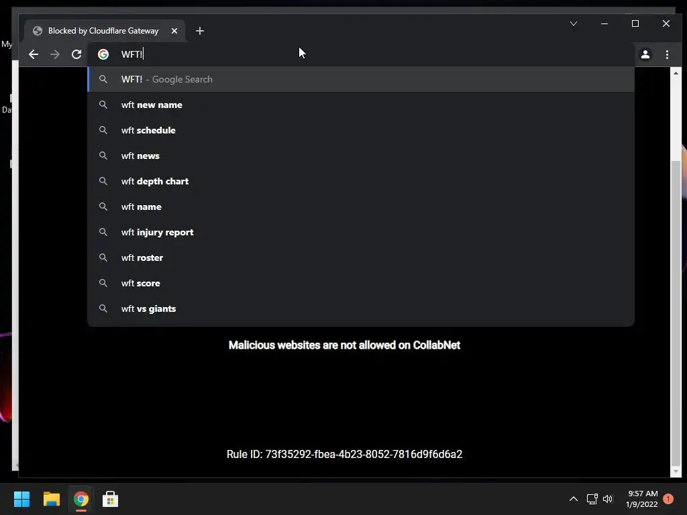Open the notification badge in the taskbar
Image resolution: width=687 pixels, height=515 pixels.
[x=668, y=499]
